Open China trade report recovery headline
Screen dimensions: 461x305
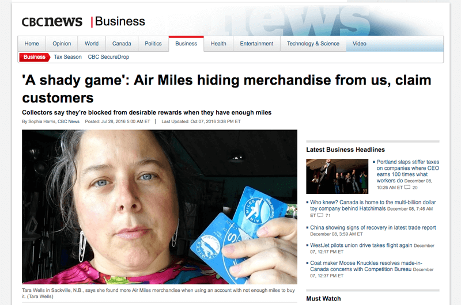(x=373, y=227)
